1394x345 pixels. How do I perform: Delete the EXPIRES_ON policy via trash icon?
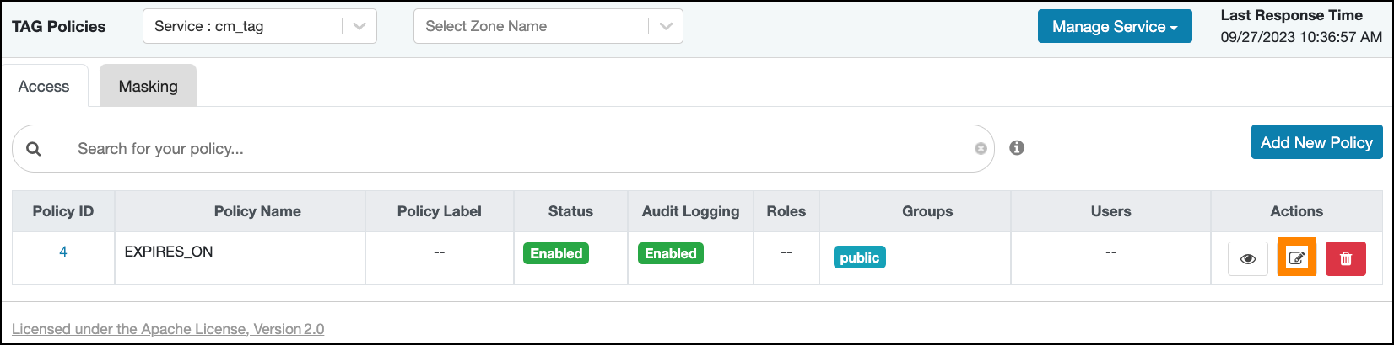[1345, 258]
